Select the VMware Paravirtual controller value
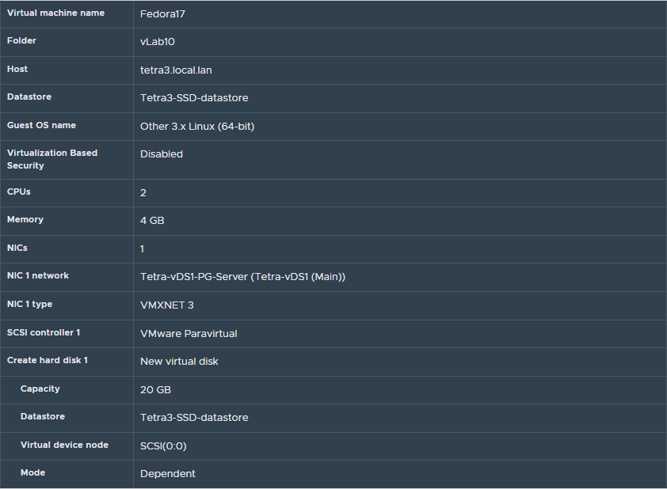The image size is (667, 489). tap(189, 334)
